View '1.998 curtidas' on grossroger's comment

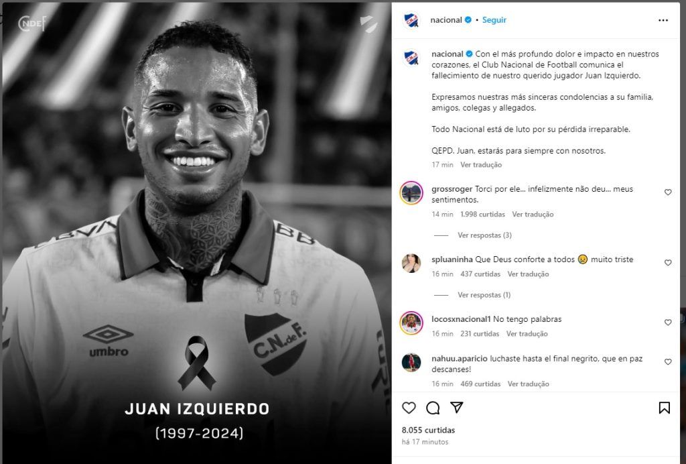[x=482, y=214]
